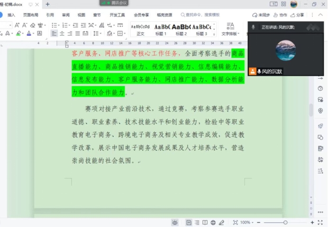This screenshot has width=328, height=227.
Task: Click the text effects outlined A icon
Action: 8,33
